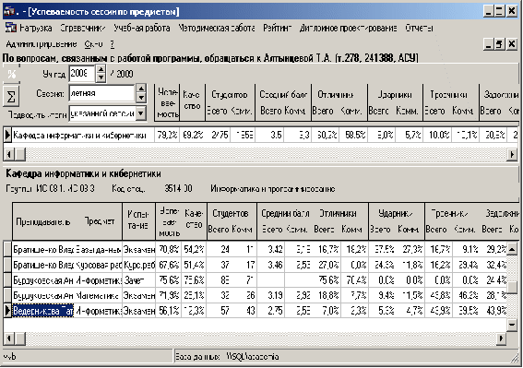Click right arrow of lower horizontal scrollbar
Screen dimensions: 523x368
pos(501,339)
